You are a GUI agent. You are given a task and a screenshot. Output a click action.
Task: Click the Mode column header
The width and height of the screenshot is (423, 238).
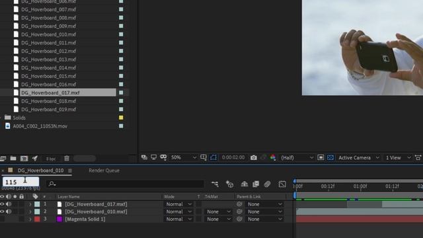tap(169, 197)
